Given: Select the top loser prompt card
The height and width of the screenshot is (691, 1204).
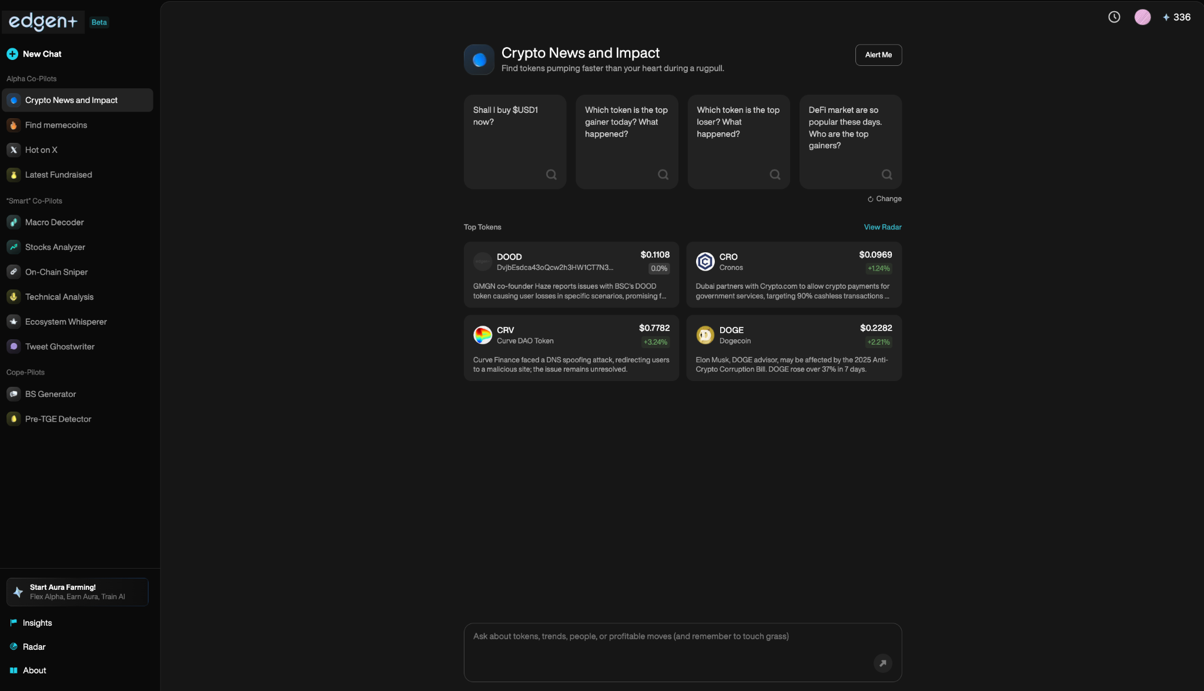Looking at the screenshot, I should pyautogui.click(x=738, y=142).
